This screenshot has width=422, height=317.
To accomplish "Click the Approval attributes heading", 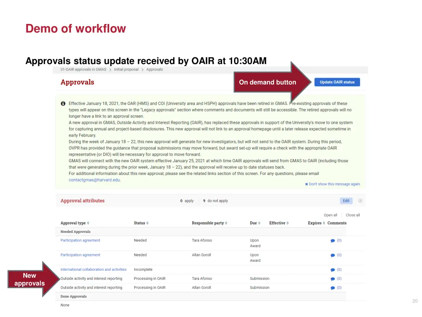I will [82, 201].
